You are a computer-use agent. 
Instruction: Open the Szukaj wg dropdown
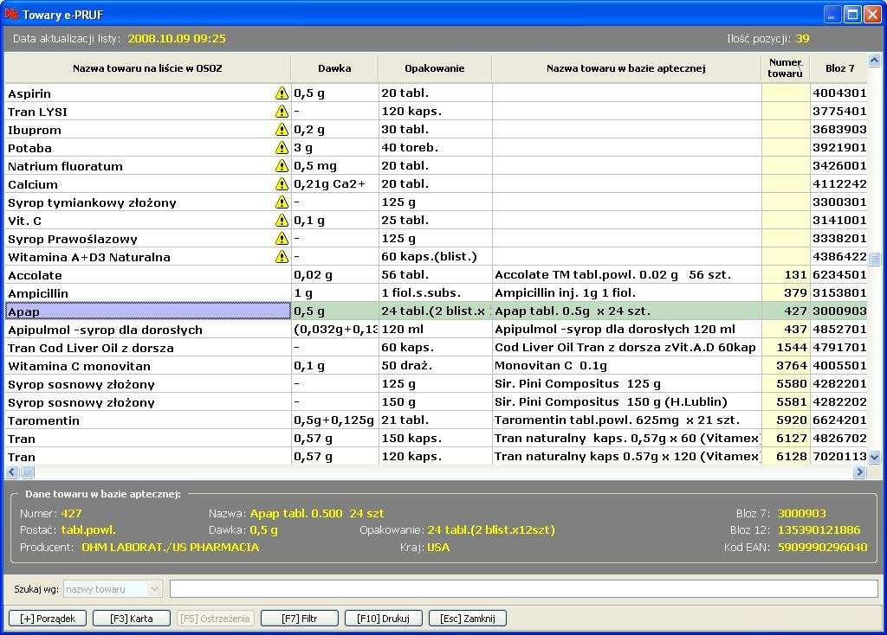[x=113, y=589]
